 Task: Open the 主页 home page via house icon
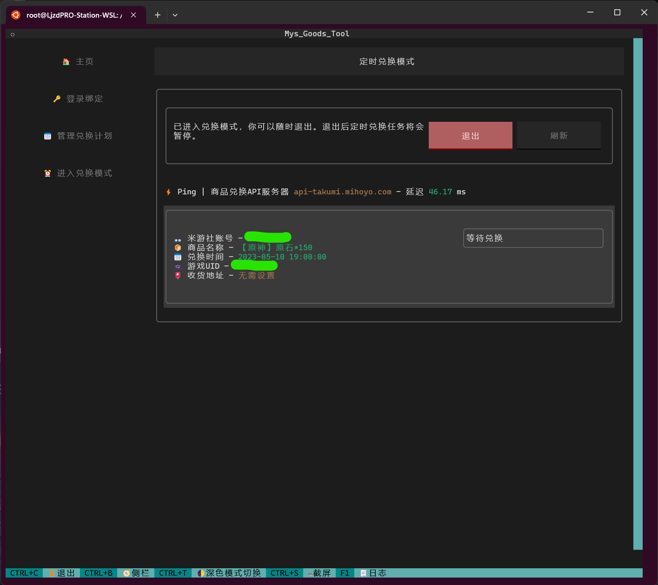pyautogui.click(x=66, y=61)
